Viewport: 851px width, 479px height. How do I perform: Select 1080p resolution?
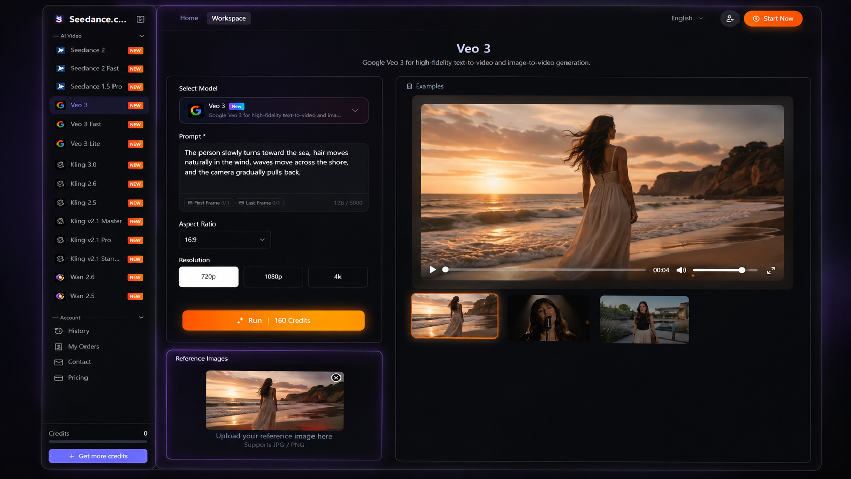(273, 277)
